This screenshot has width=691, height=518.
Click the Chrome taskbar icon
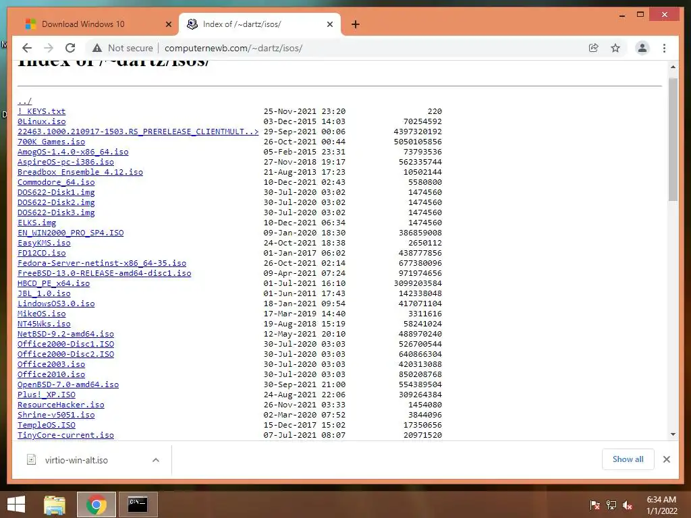[x=96, y=505]
